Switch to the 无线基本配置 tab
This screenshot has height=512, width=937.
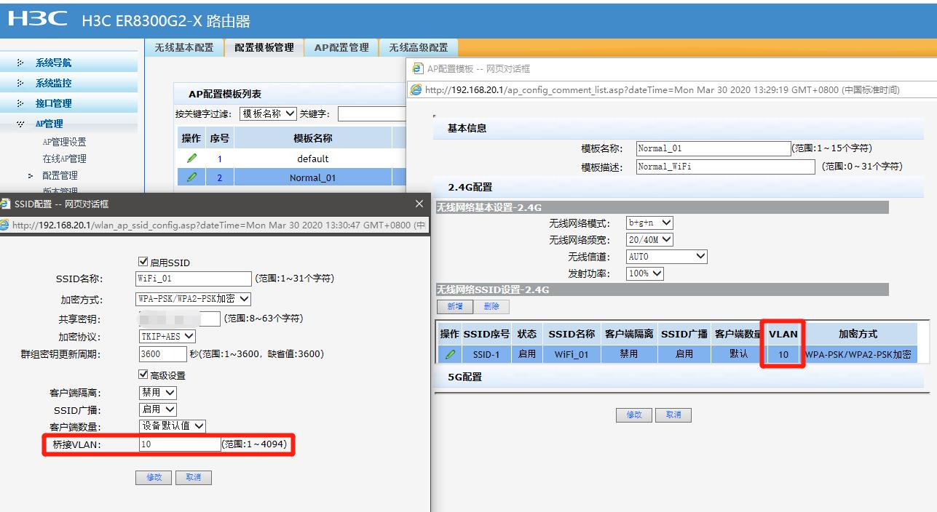(x=184, y=47)
